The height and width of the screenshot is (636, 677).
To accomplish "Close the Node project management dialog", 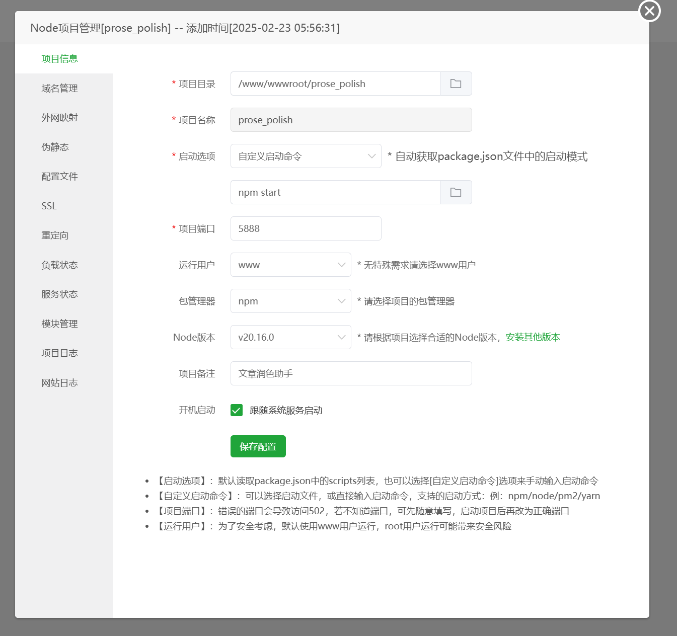I will [649, 11].
